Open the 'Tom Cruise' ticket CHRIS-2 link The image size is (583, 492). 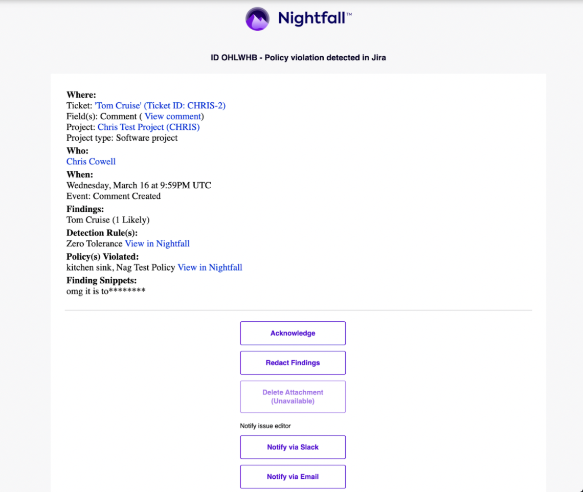[x=160, y=106]
